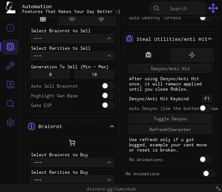222x192 pixels.
Task: Click the resize icon at bottom-right corner
Action: coord(218,189)
